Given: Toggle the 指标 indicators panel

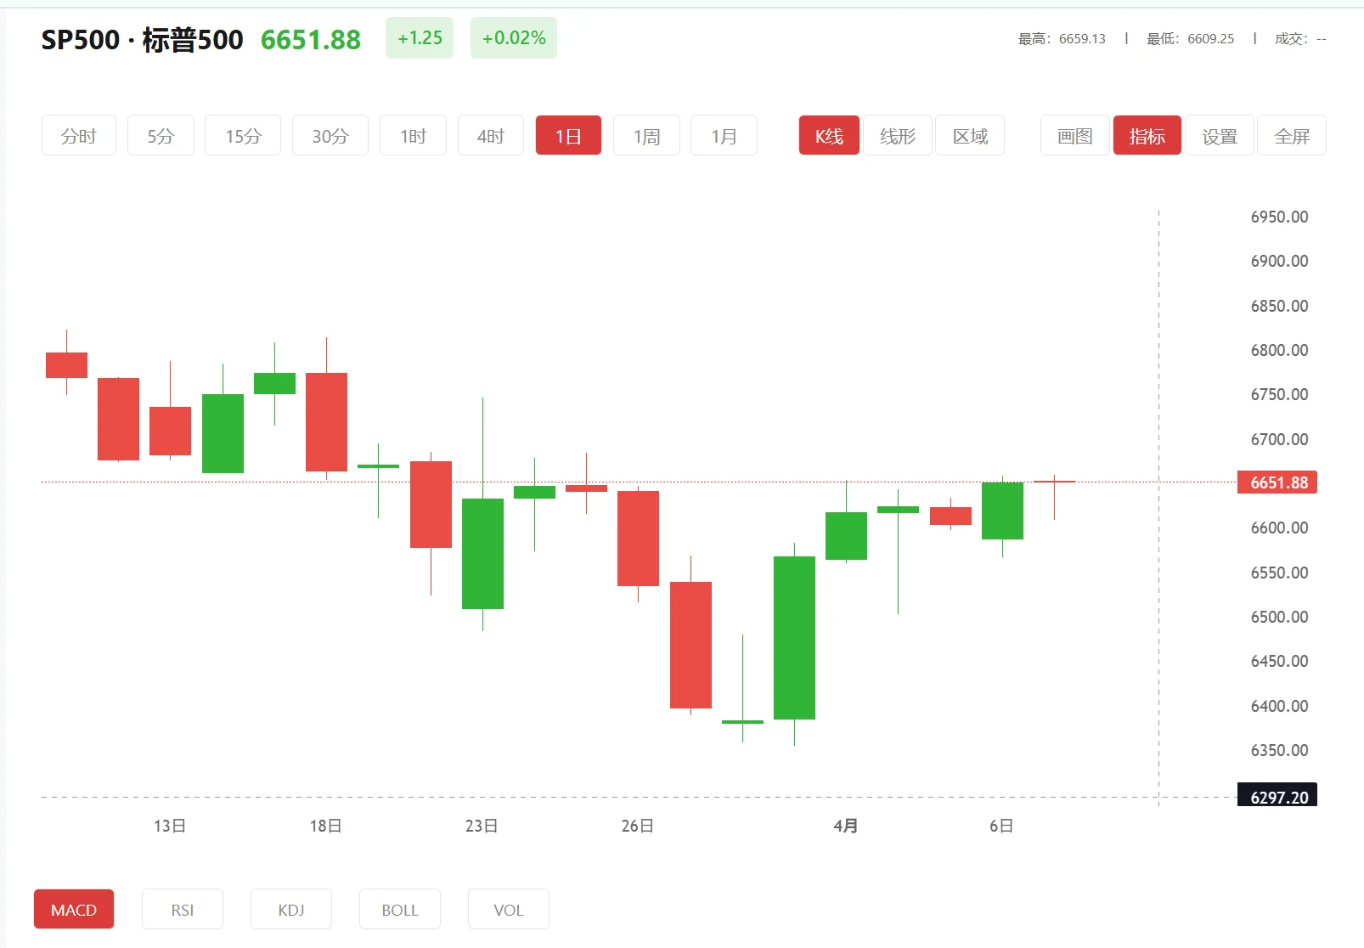Looking at the screenshot, I should click(1147, 136).
